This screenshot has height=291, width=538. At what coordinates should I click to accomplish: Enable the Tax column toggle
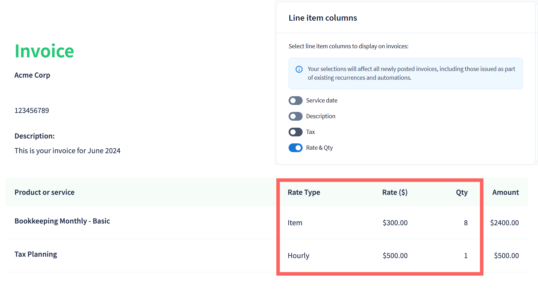point(296,132)
